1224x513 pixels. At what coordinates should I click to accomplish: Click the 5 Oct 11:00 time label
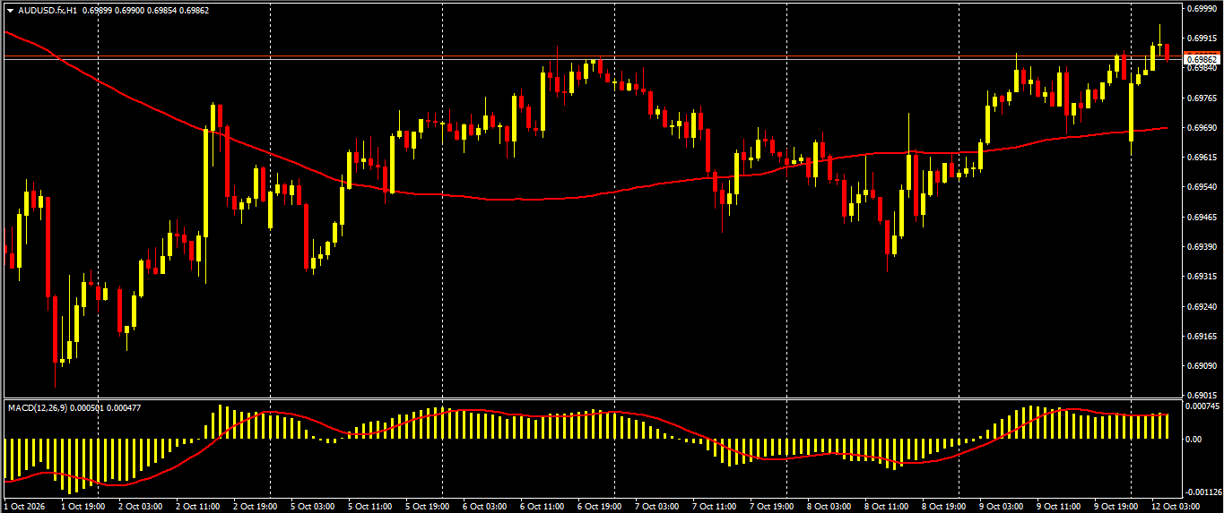tap(369, 506)
